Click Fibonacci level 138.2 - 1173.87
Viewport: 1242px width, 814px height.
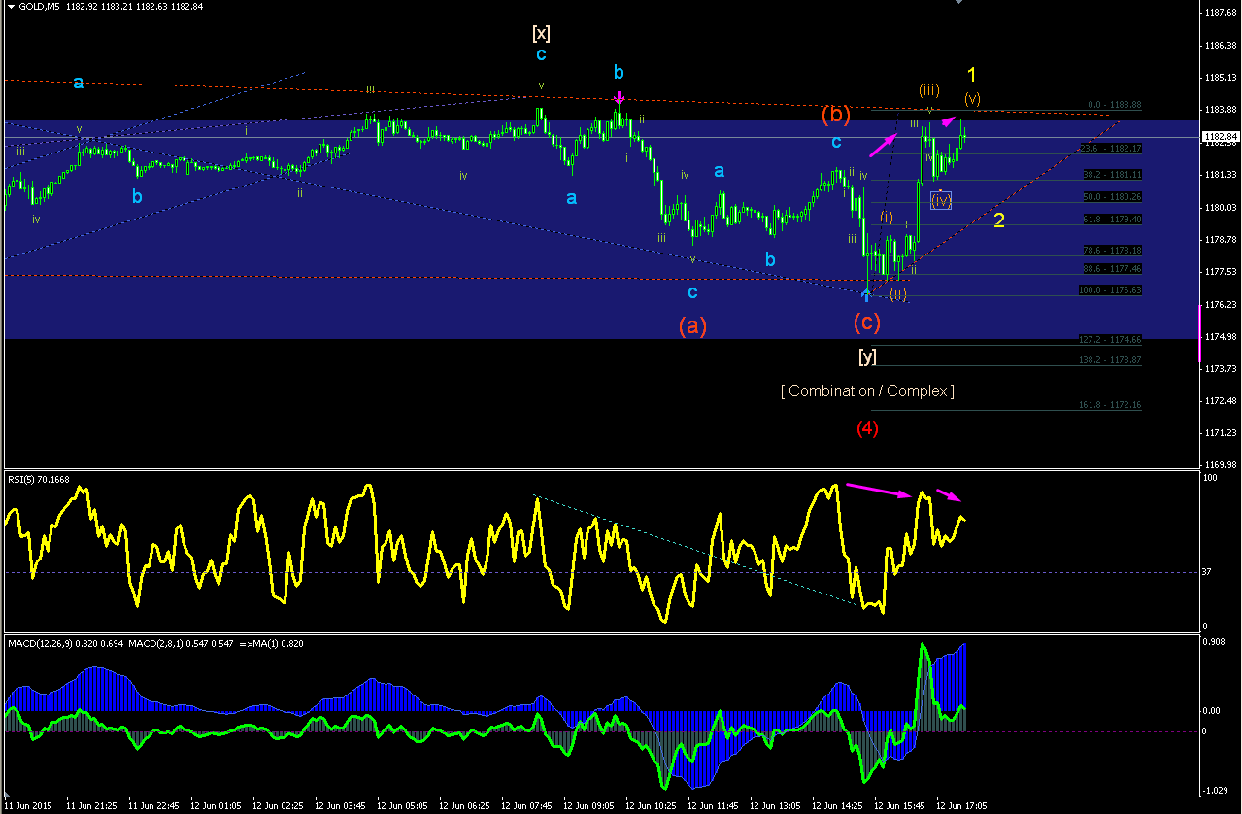(1110, 359)
